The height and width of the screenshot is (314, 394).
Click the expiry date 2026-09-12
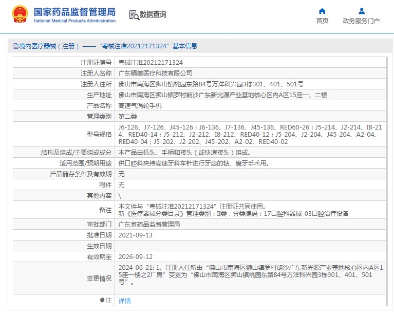pos(136,256)
